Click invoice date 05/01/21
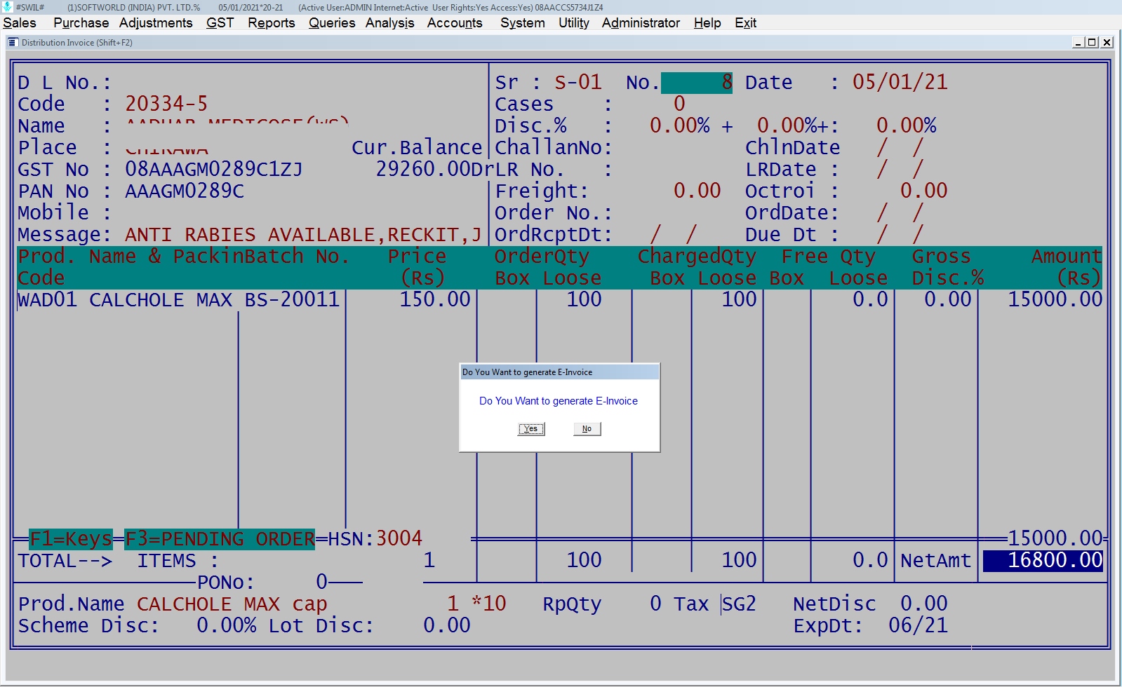The width and height of the screenshot is (1122, 687). coord(900,83)
